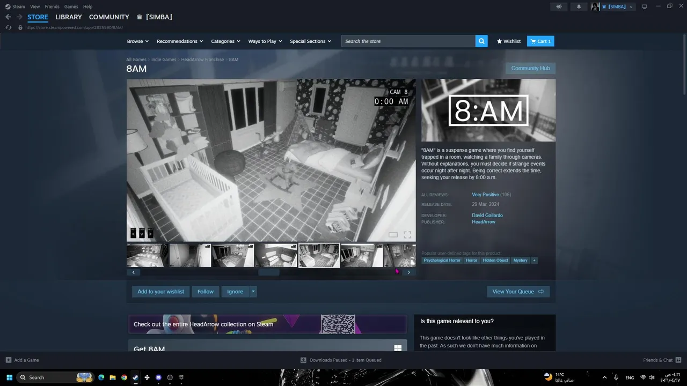
Task: Switch to the LIBRARY tab
Action: click(x=69, y=17)
